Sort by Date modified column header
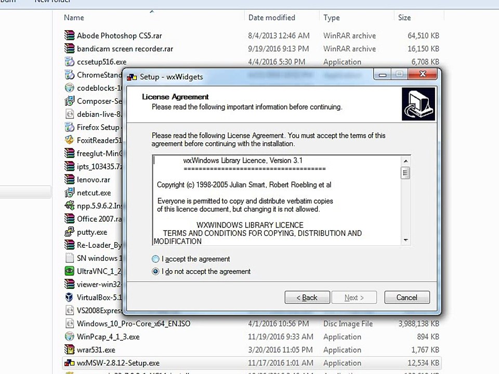The width and height of the screenshot is (499, 374). tap(272, 18)
